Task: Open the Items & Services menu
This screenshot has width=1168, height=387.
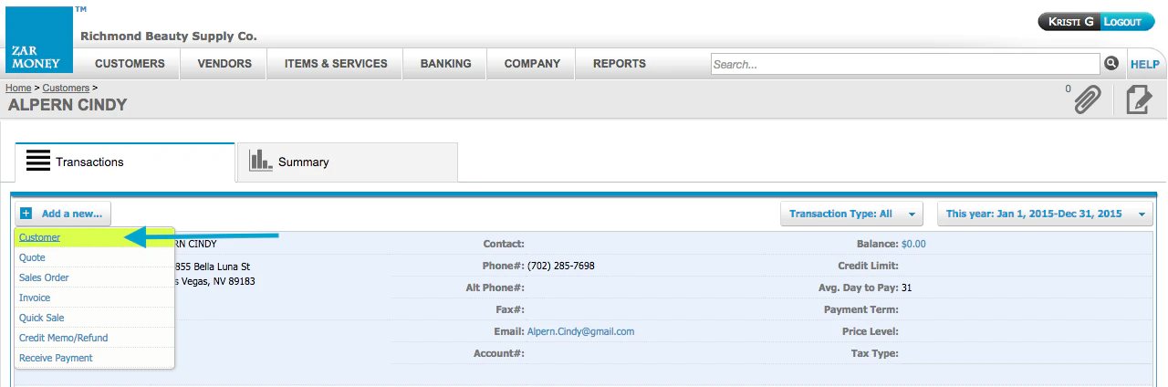Action: point(336,64)
